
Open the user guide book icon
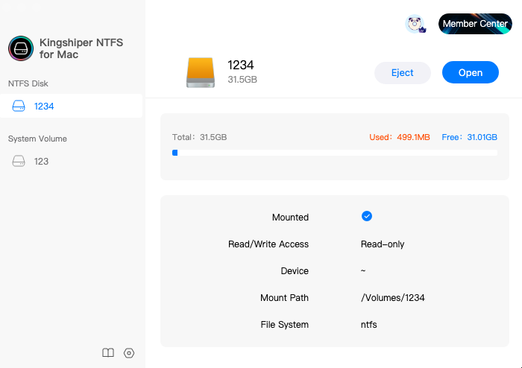point(108,352)
